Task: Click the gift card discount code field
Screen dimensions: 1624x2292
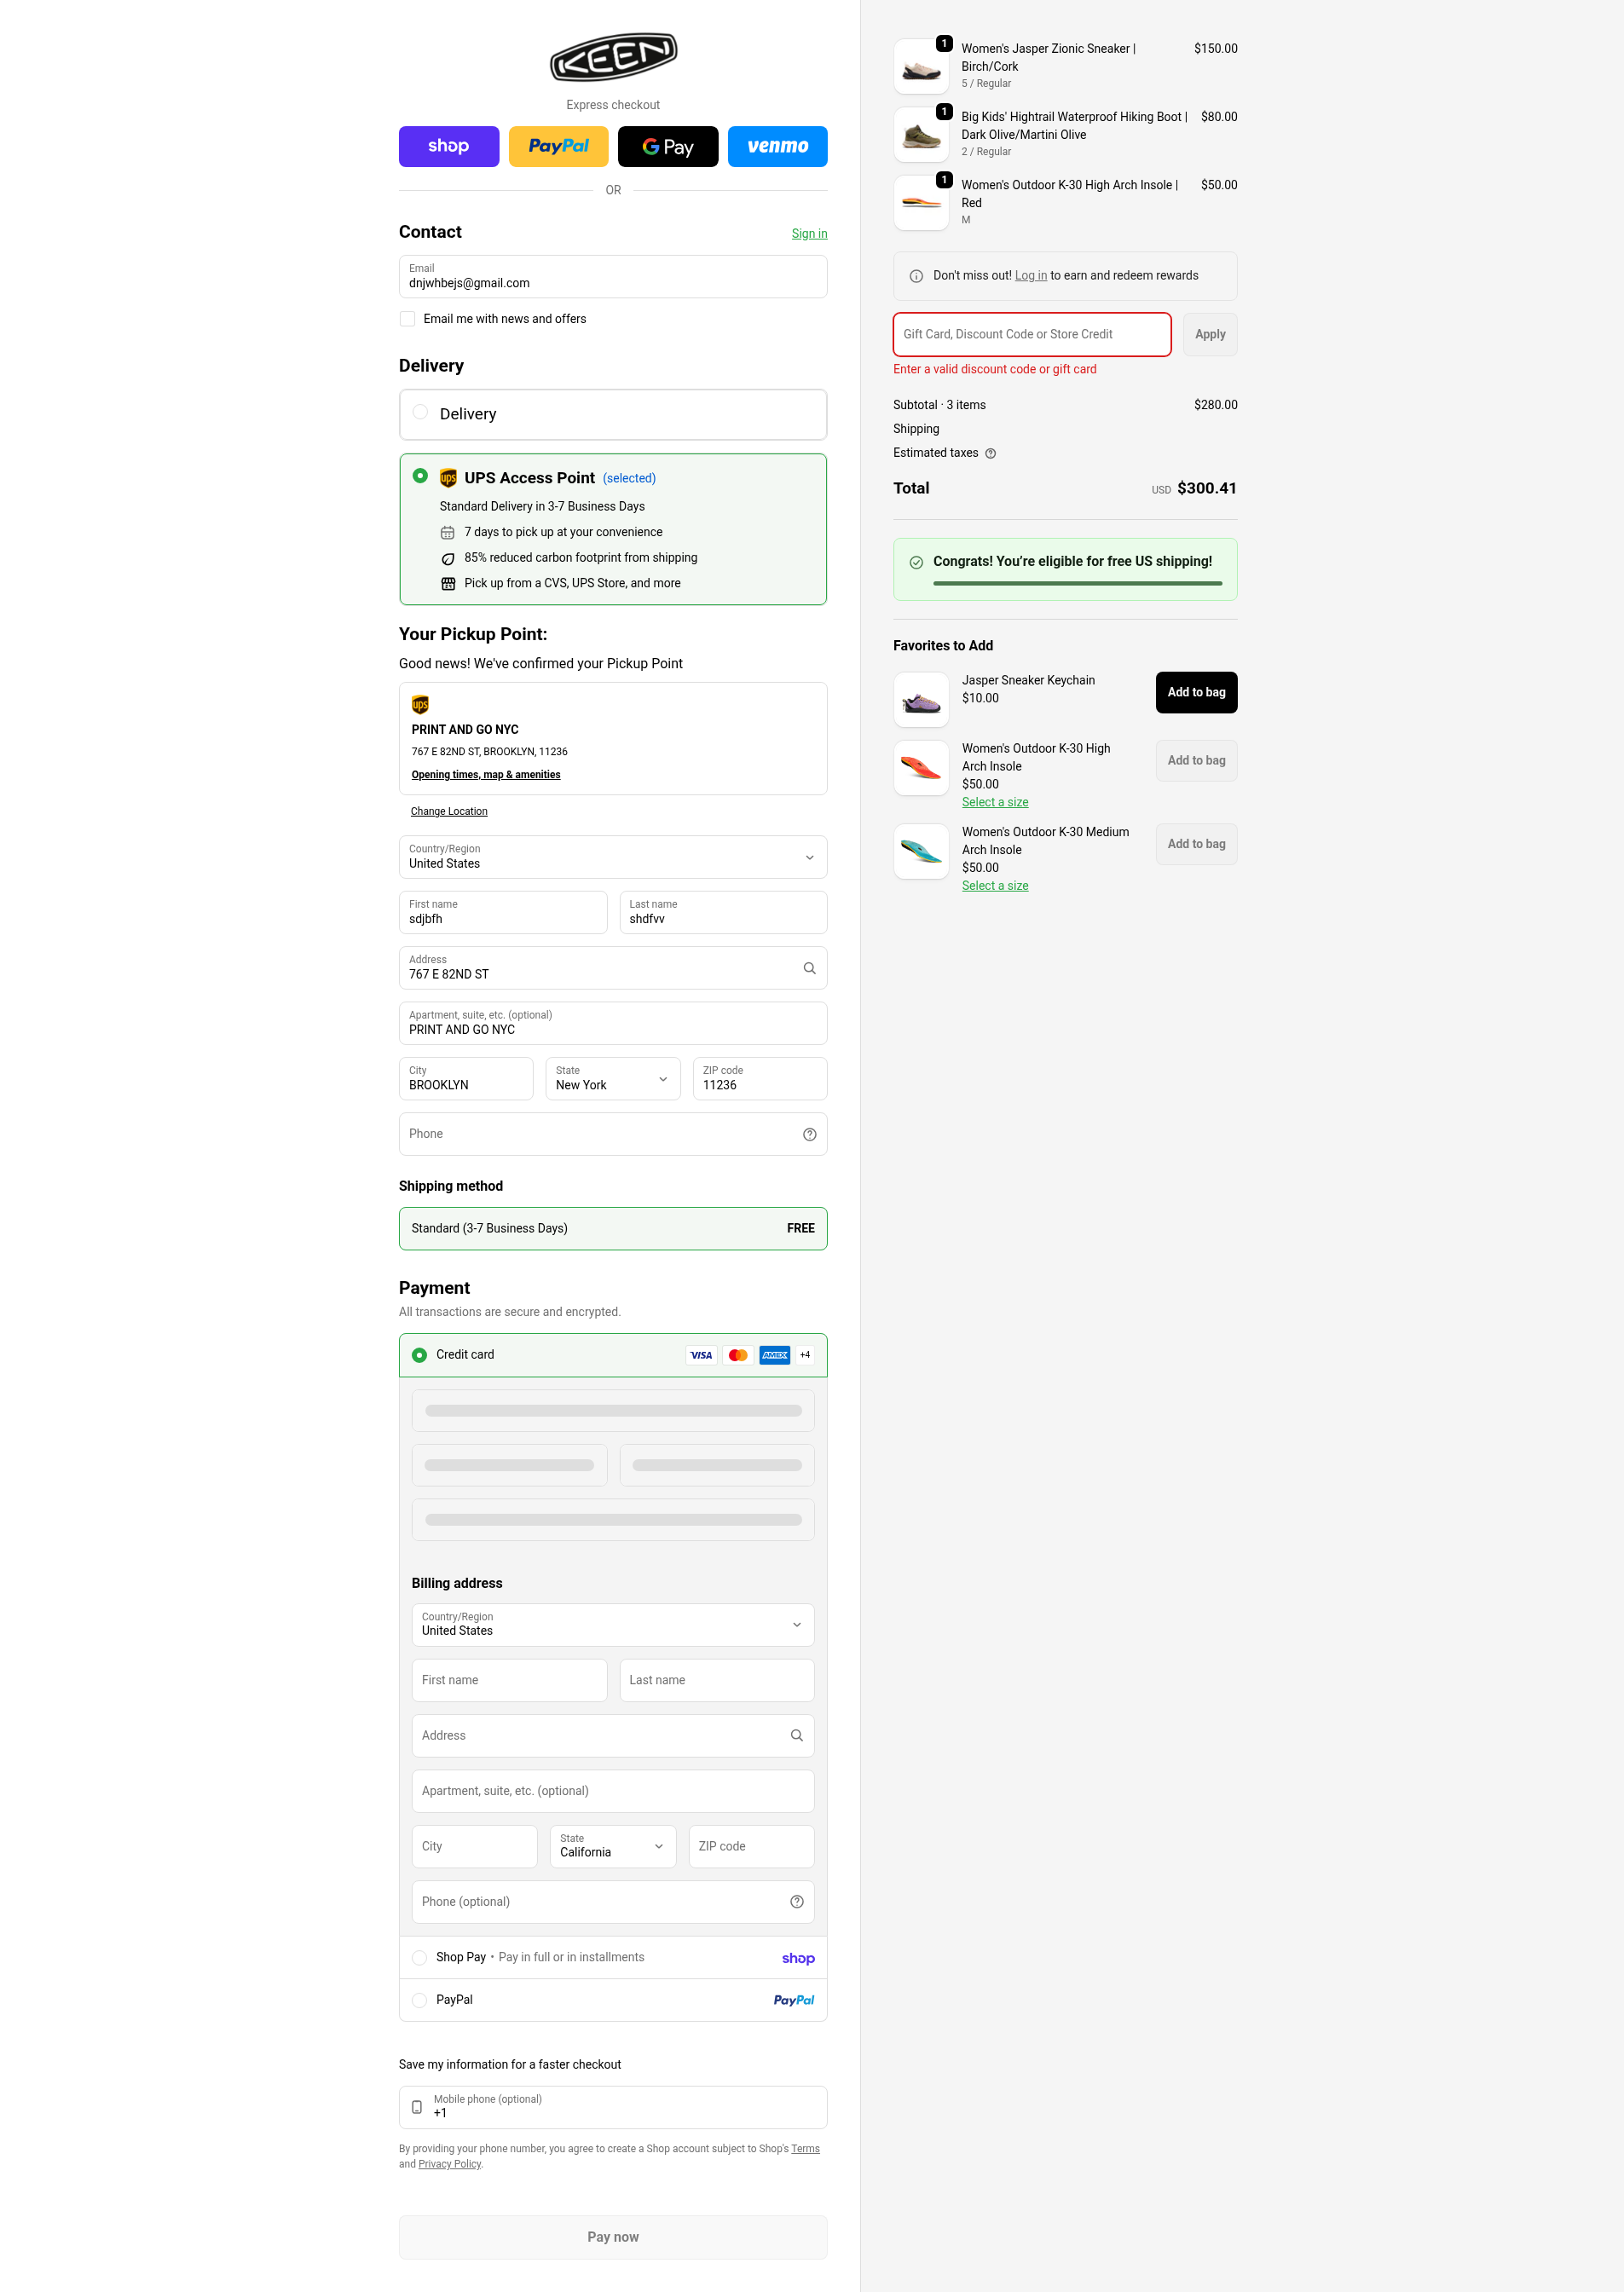Action: (x=1031, y=335)
